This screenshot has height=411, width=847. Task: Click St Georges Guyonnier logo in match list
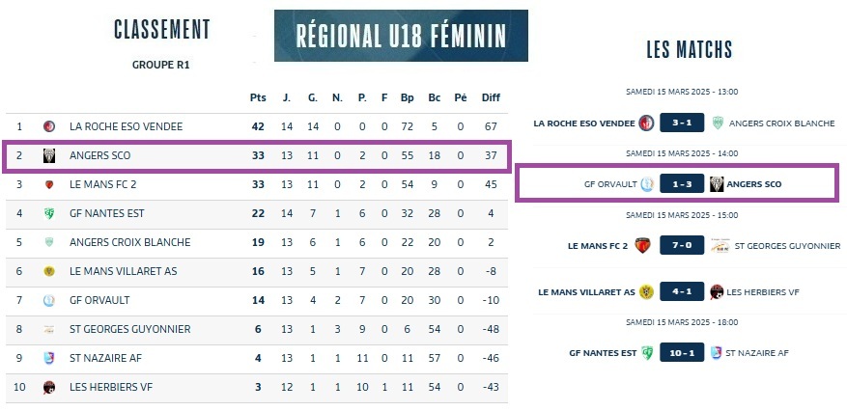[x=718, y=246]
